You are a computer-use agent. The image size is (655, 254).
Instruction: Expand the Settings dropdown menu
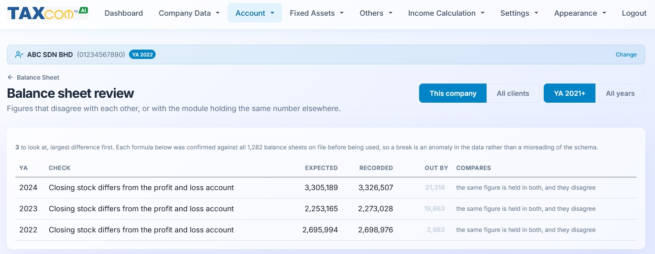(x=519, y=13)
